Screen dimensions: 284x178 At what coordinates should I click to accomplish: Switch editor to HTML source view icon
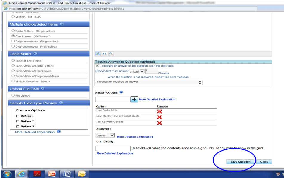pos(104,54)
